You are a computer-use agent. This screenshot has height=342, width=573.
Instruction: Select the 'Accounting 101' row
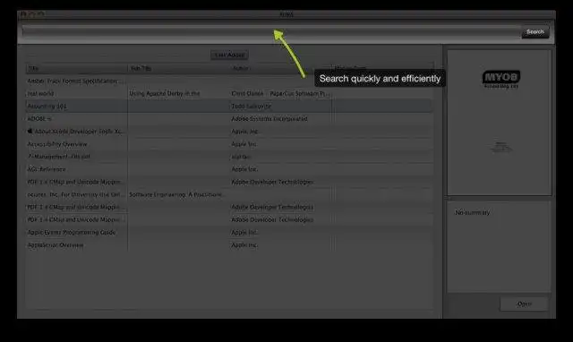click(x=229, y=107)
